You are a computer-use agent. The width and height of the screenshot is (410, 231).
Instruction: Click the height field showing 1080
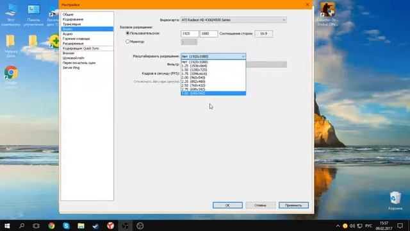pos(209,34)
